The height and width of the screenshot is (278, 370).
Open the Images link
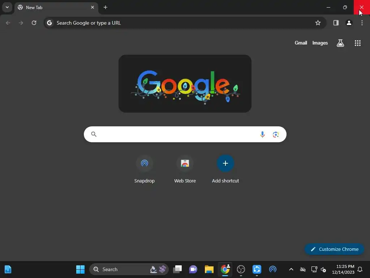point(320,43)
